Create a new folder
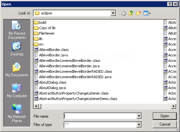This screenshot has width=180, height=132. [138, 13]
